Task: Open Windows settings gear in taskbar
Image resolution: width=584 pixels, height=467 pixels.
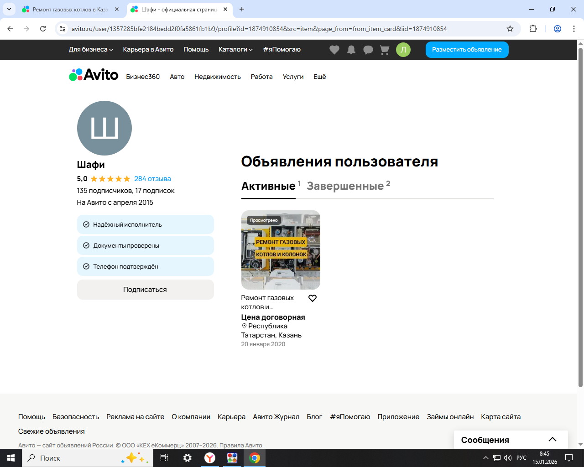Action: pyautogui.click(x=188, y=458)
